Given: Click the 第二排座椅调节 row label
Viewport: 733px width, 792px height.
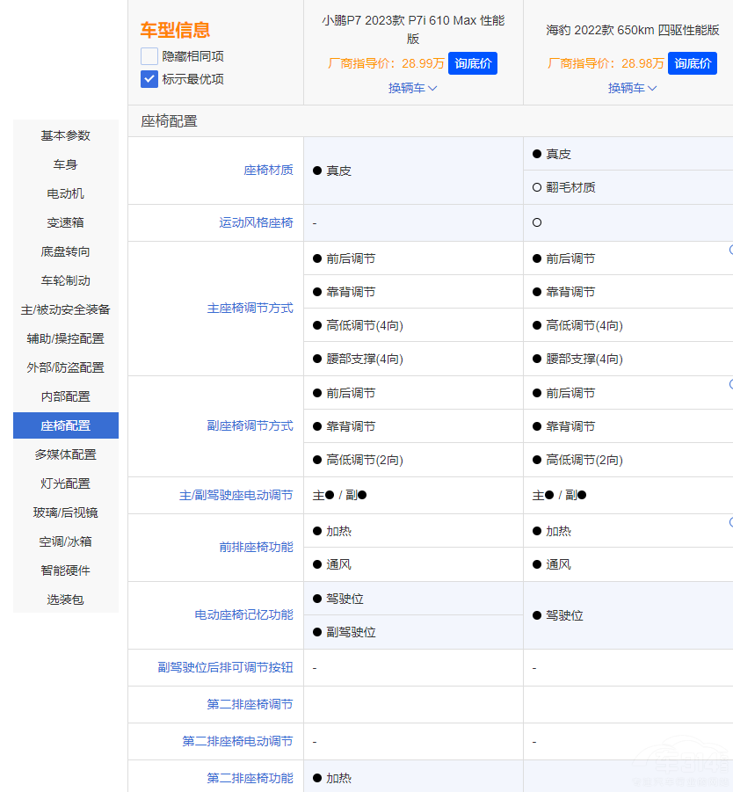Looking at the screenshot, I should 248,704.
